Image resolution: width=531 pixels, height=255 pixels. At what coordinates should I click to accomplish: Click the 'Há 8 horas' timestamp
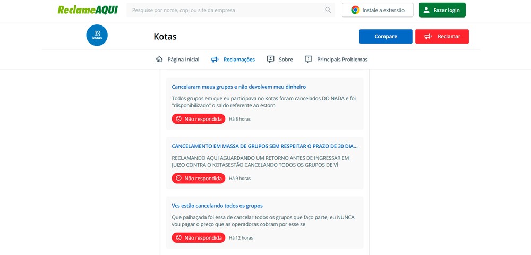[240, 119]
